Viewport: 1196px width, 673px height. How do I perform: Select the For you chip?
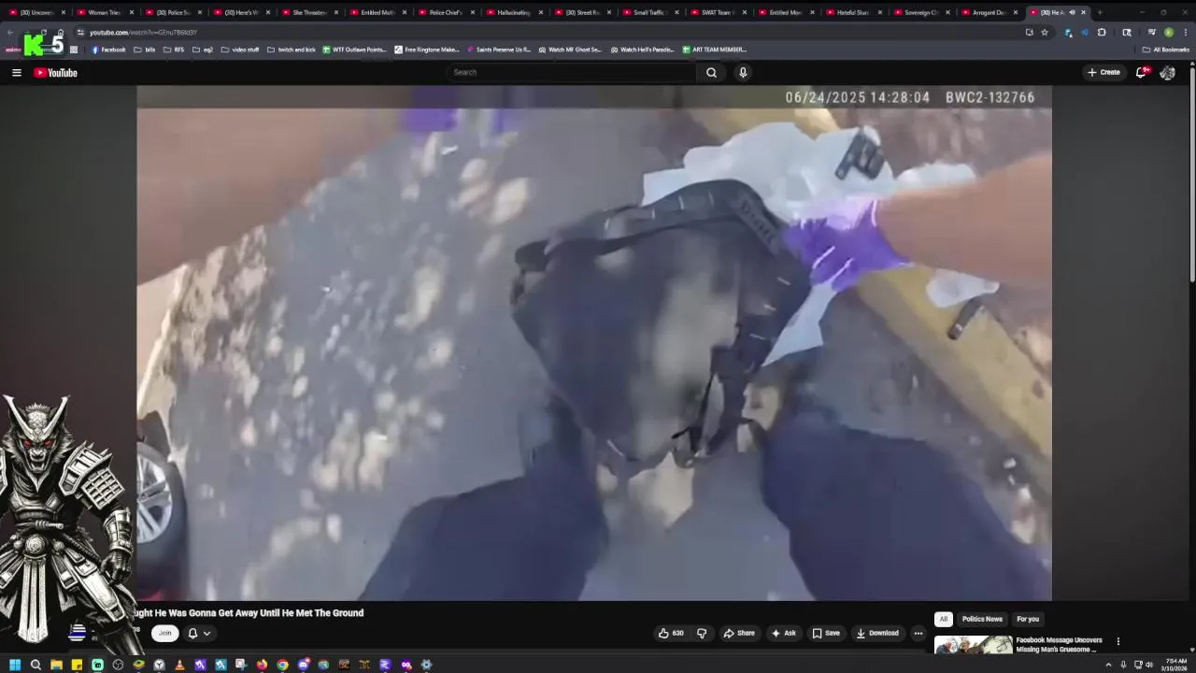tap(1028, 619)
